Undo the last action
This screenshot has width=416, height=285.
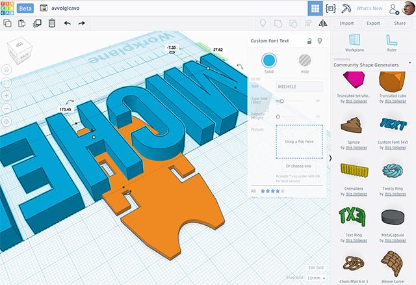(x=67, y=23)
